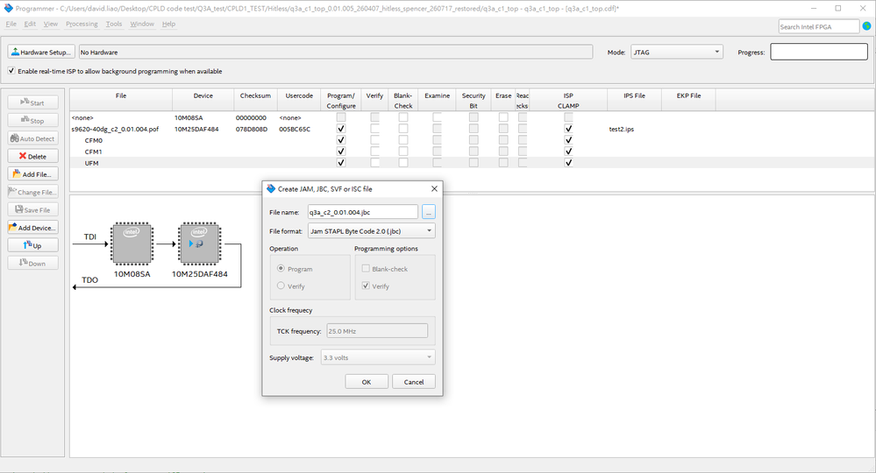
Task: Click the Quartus Programmer title bar icon
Action: (x=9, y=9)
